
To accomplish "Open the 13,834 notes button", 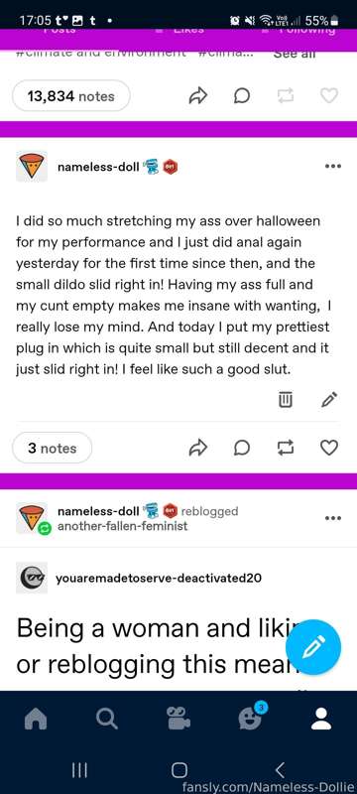I will point(70,95).
